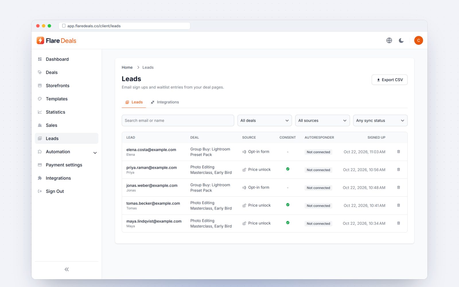Open user avatar C menu

click(x=419, y=40)
